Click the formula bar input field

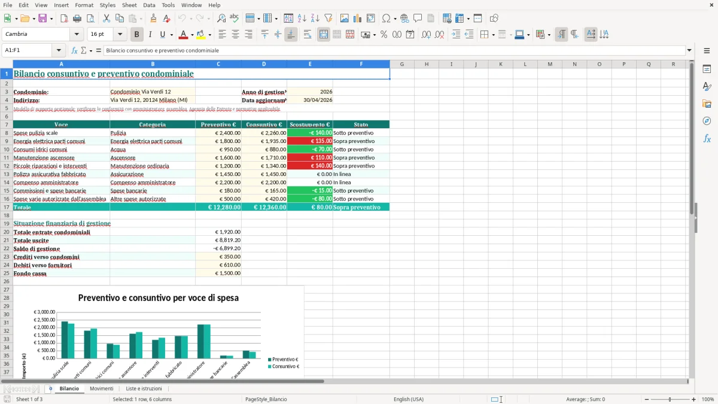click(394, 50)
